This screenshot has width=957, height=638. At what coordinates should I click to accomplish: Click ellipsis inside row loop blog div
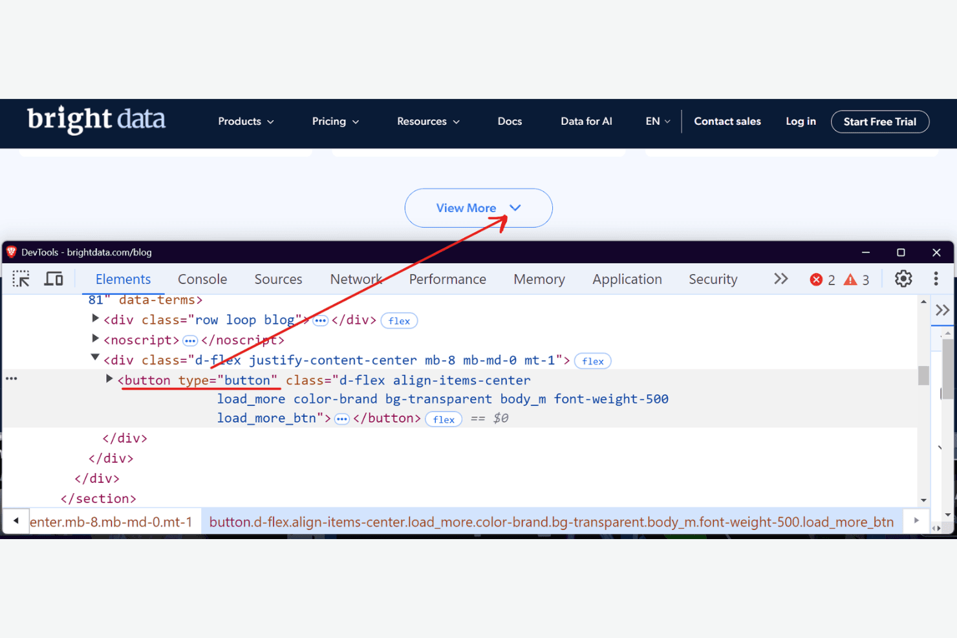click(320, 321)
